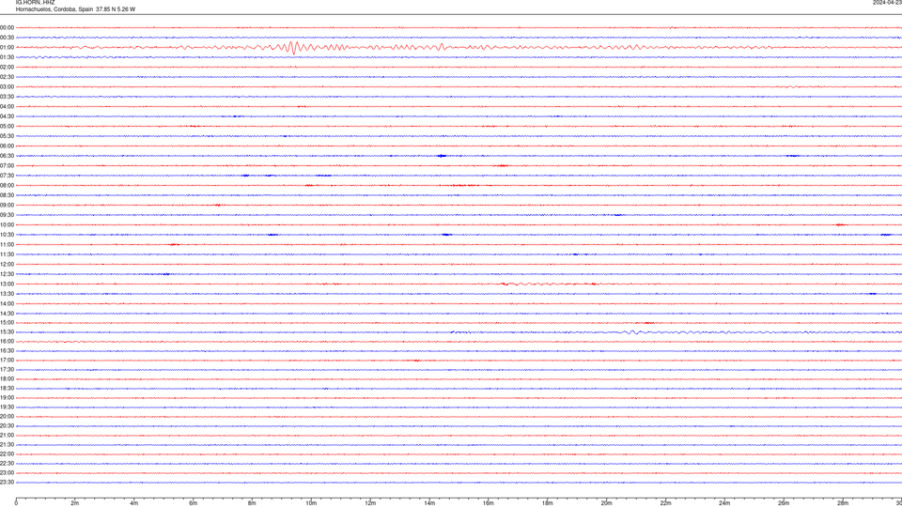Select the 23:00 trace time label

(x=7, y=473)
